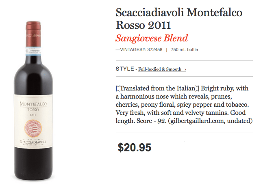Click the 'Translated from the Italian' bracketed note
Viewport: 261px width, 185px height.
tap(157, 88)
